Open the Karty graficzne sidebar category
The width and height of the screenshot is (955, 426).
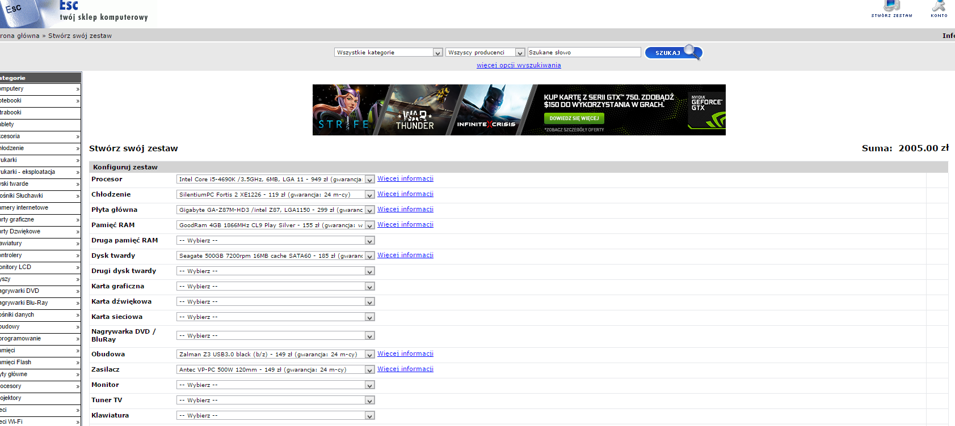40,220
